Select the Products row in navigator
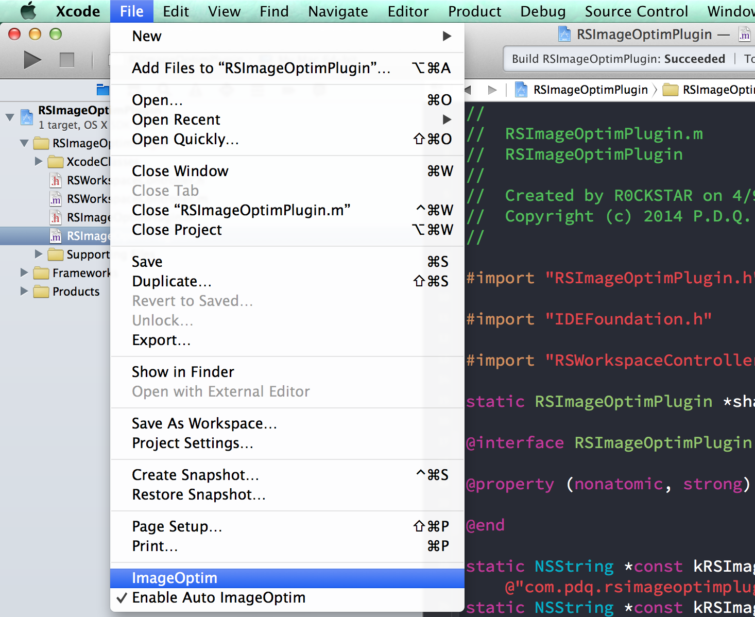This screenshot has height=617, width=755. [55, 292]
